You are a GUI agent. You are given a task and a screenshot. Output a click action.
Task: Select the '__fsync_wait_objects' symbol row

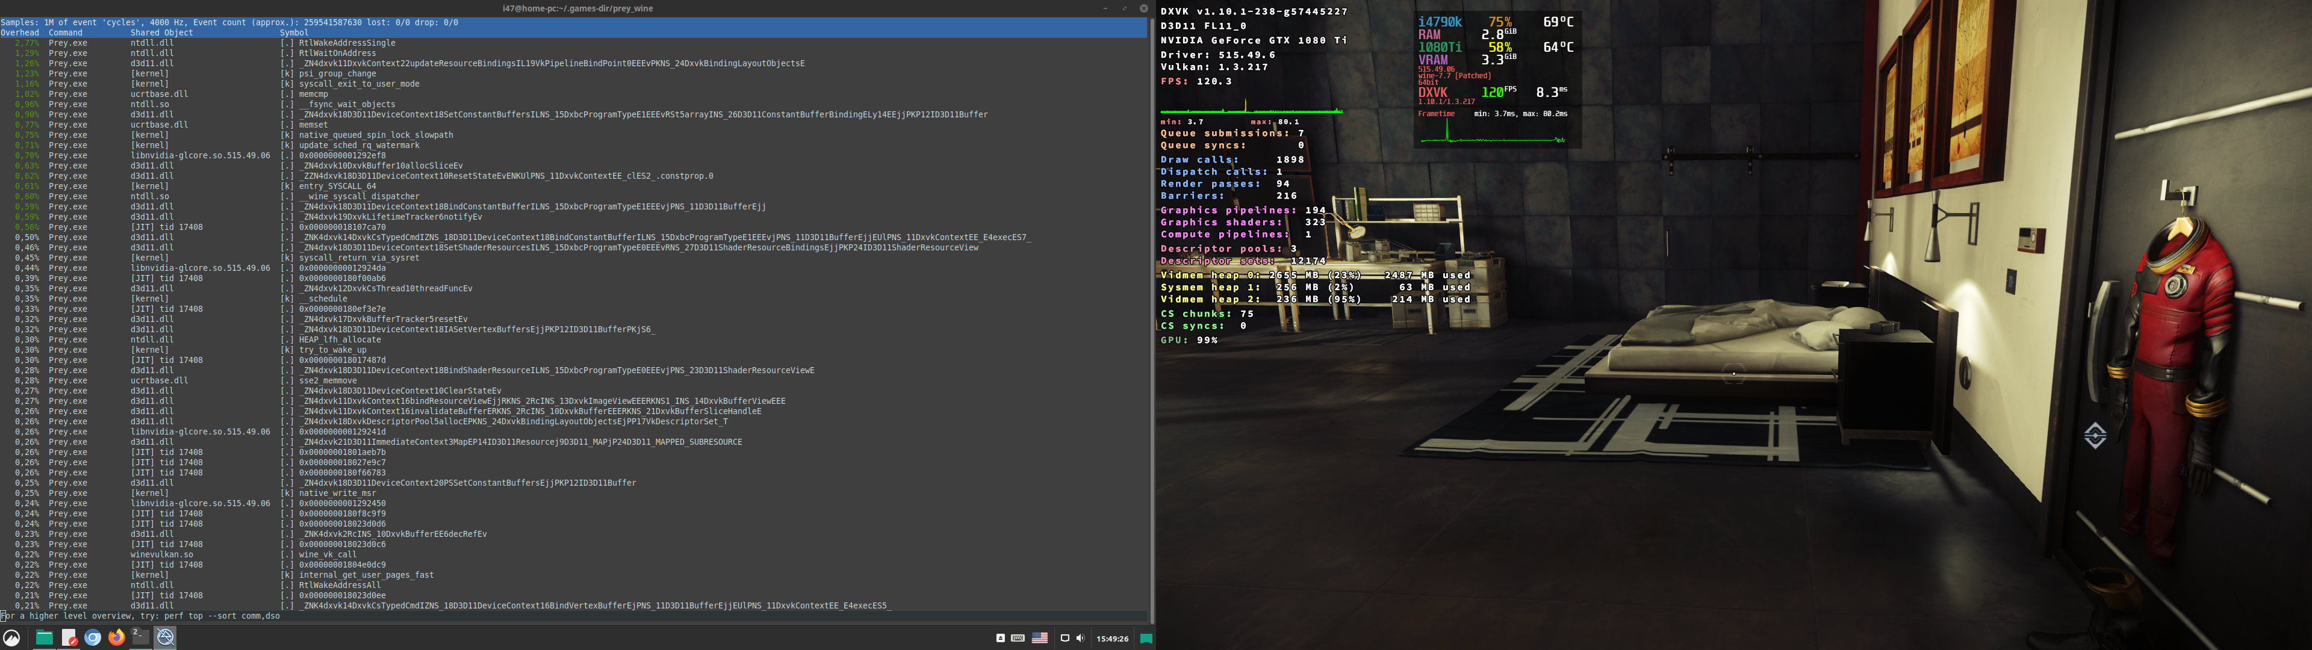pyautogui.click(x=574, y=104)
